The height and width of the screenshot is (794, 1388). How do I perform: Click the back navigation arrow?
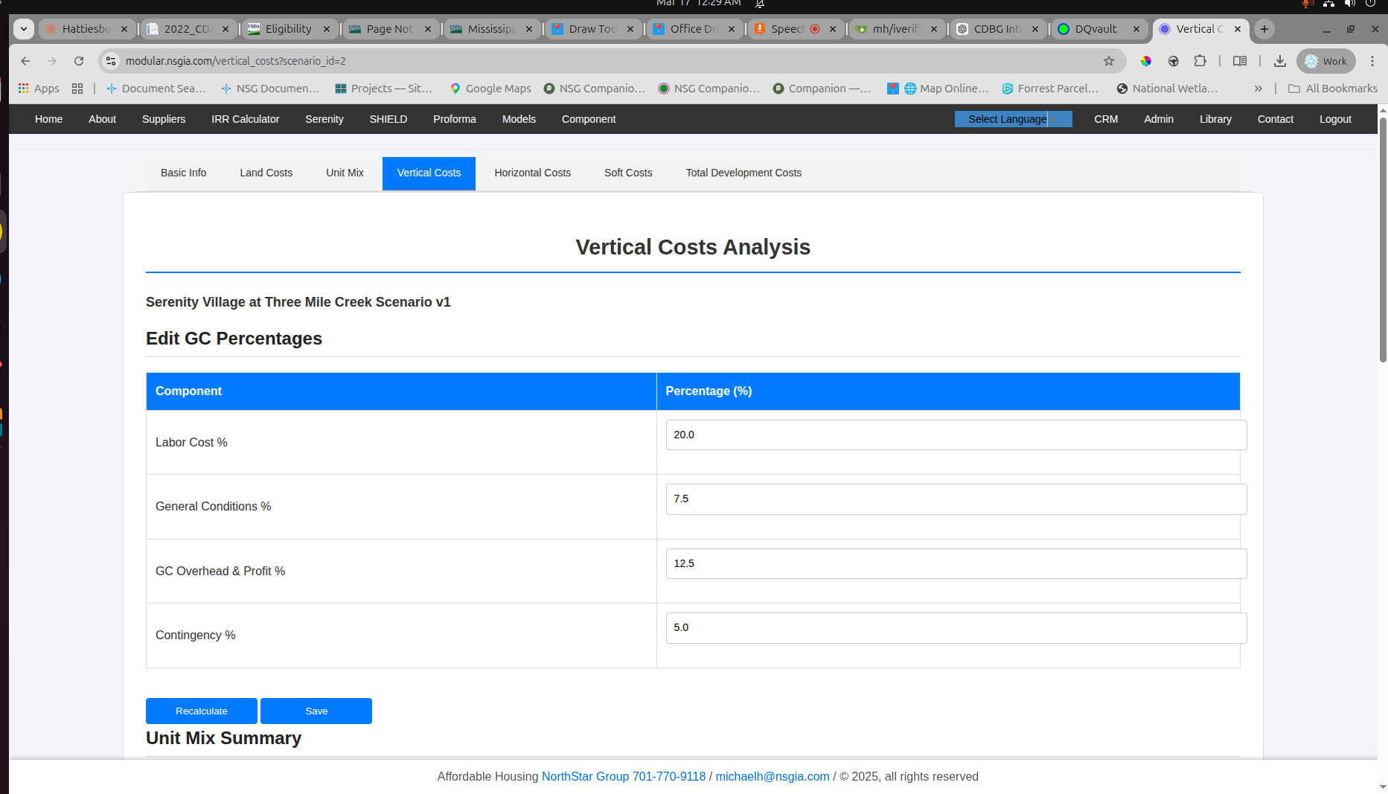[25, 61]
